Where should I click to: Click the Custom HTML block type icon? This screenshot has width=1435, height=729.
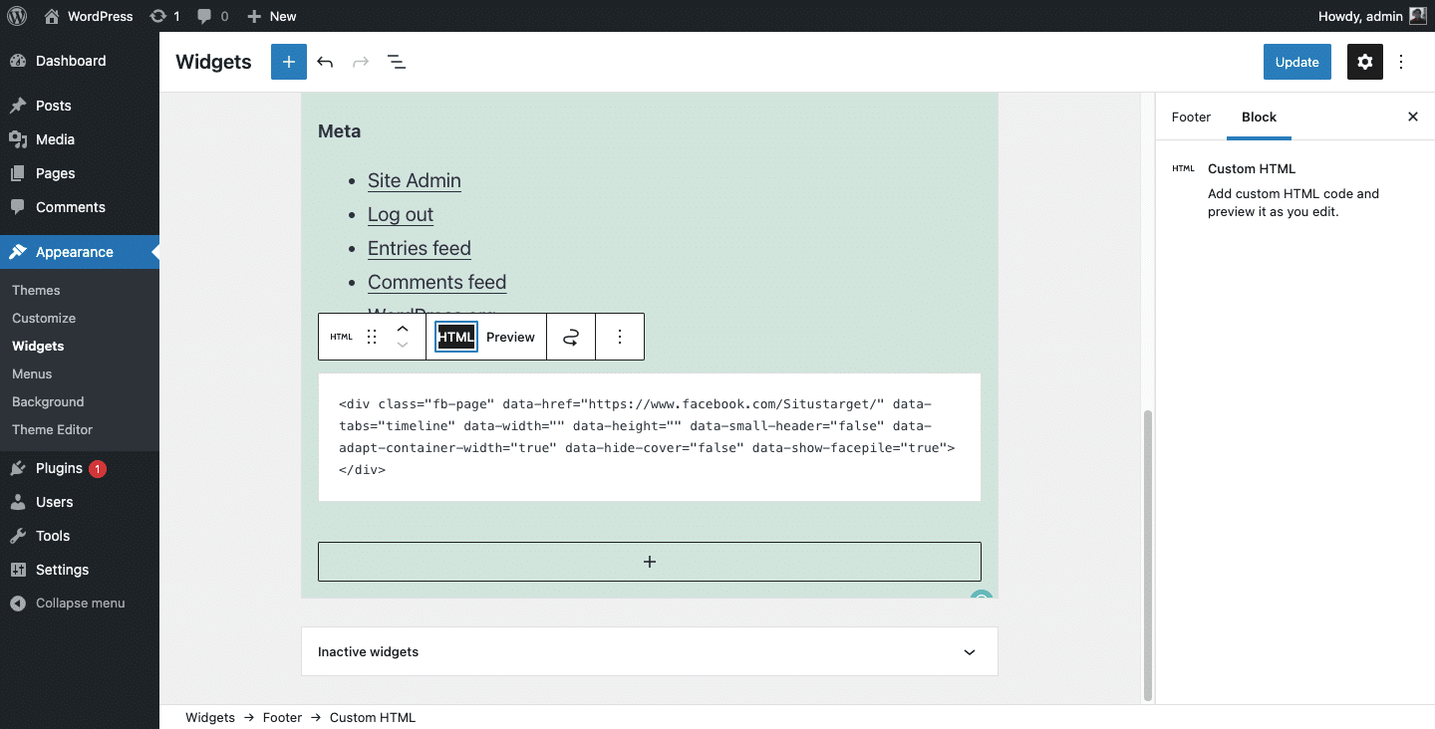(x=342, y=337)
